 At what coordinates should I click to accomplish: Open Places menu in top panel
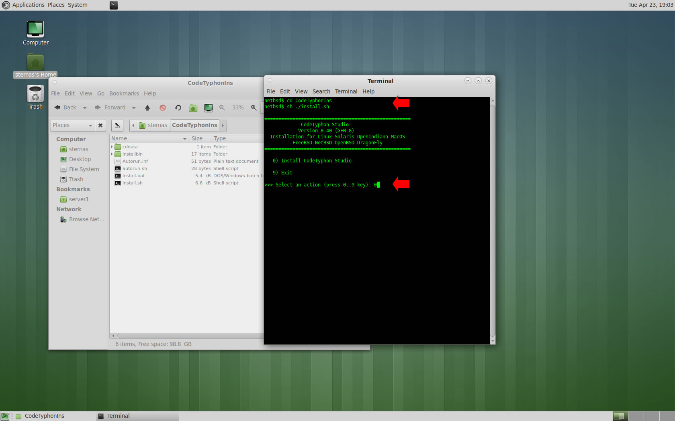(x=56, y=5)
